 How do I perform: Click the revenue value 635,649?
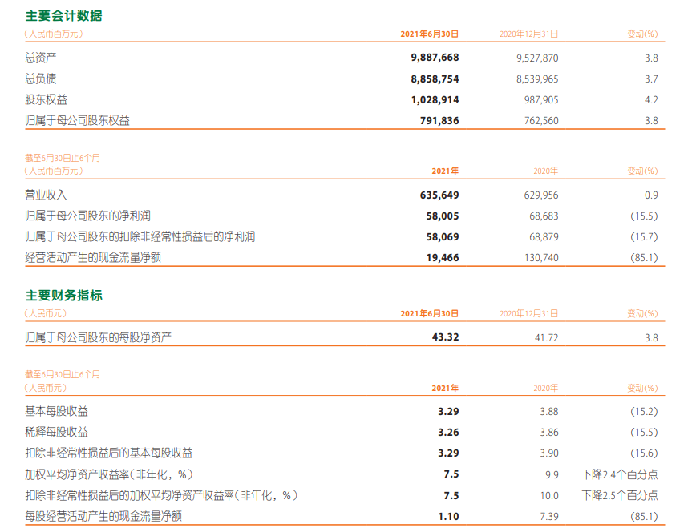439,195
